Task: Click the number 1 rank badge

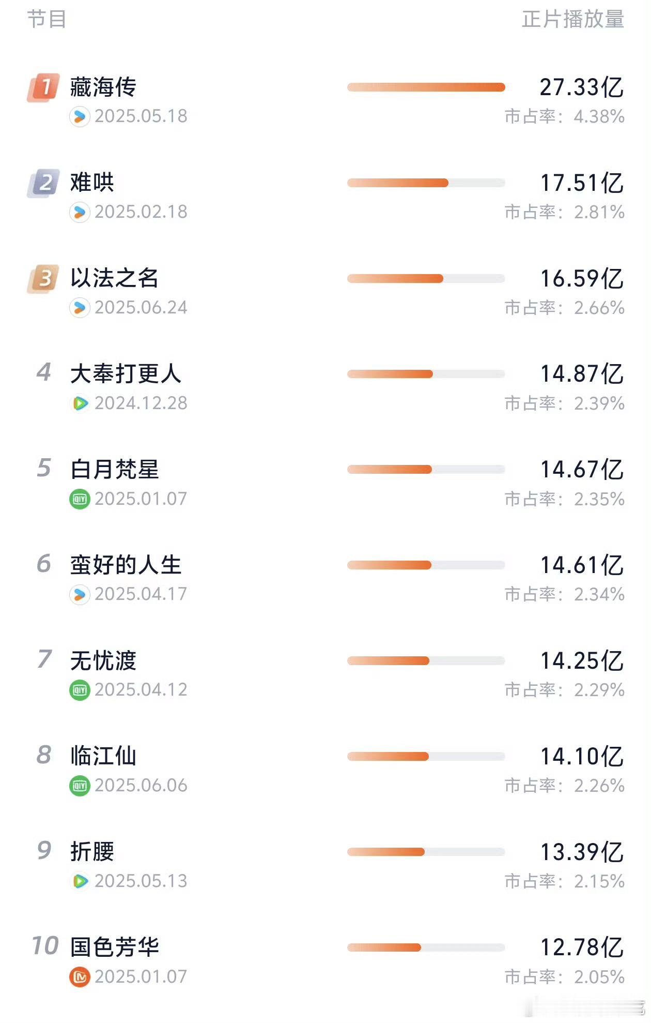Action: point(43,87)
